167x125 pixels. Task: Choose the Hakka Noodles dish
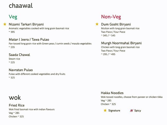coord(112,93)
